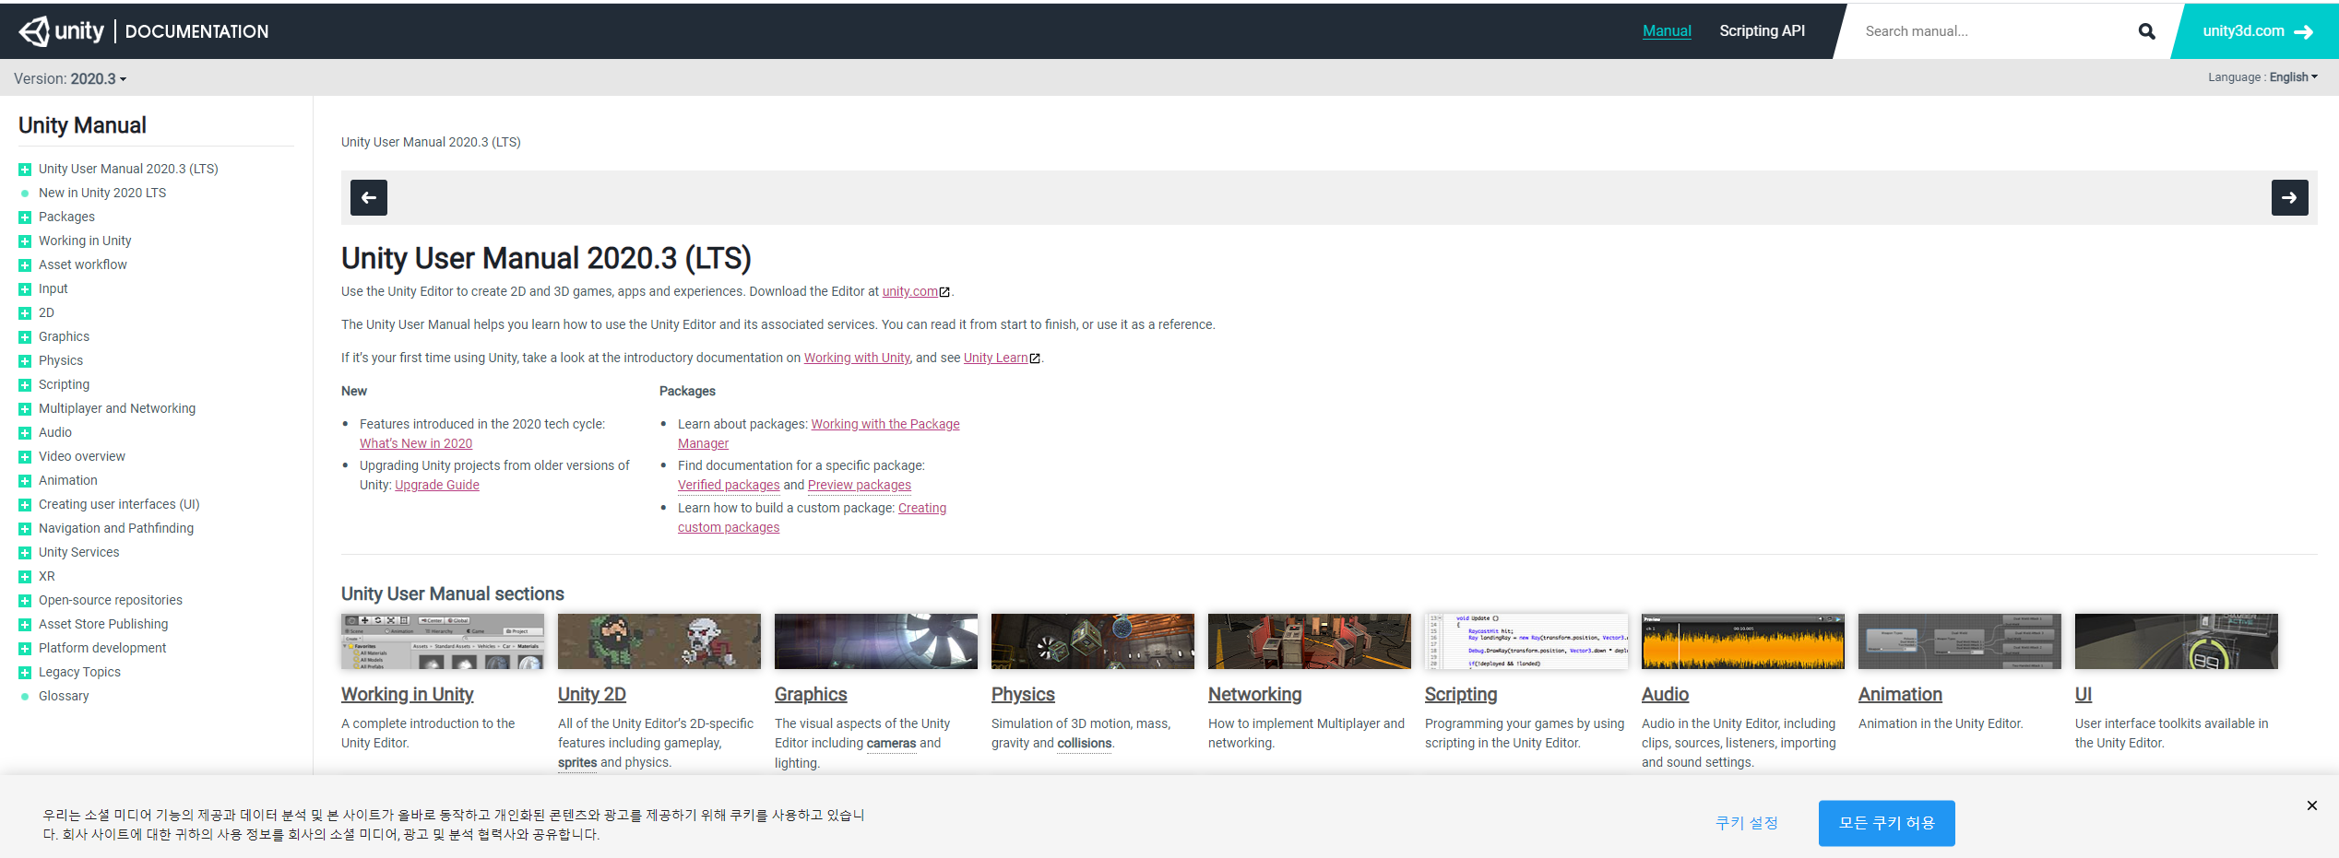Viewport: 2339px width, 858px height.
Task: Expand Navigation and Pathfinding plus icon
Action: click(x=25, y=529)
